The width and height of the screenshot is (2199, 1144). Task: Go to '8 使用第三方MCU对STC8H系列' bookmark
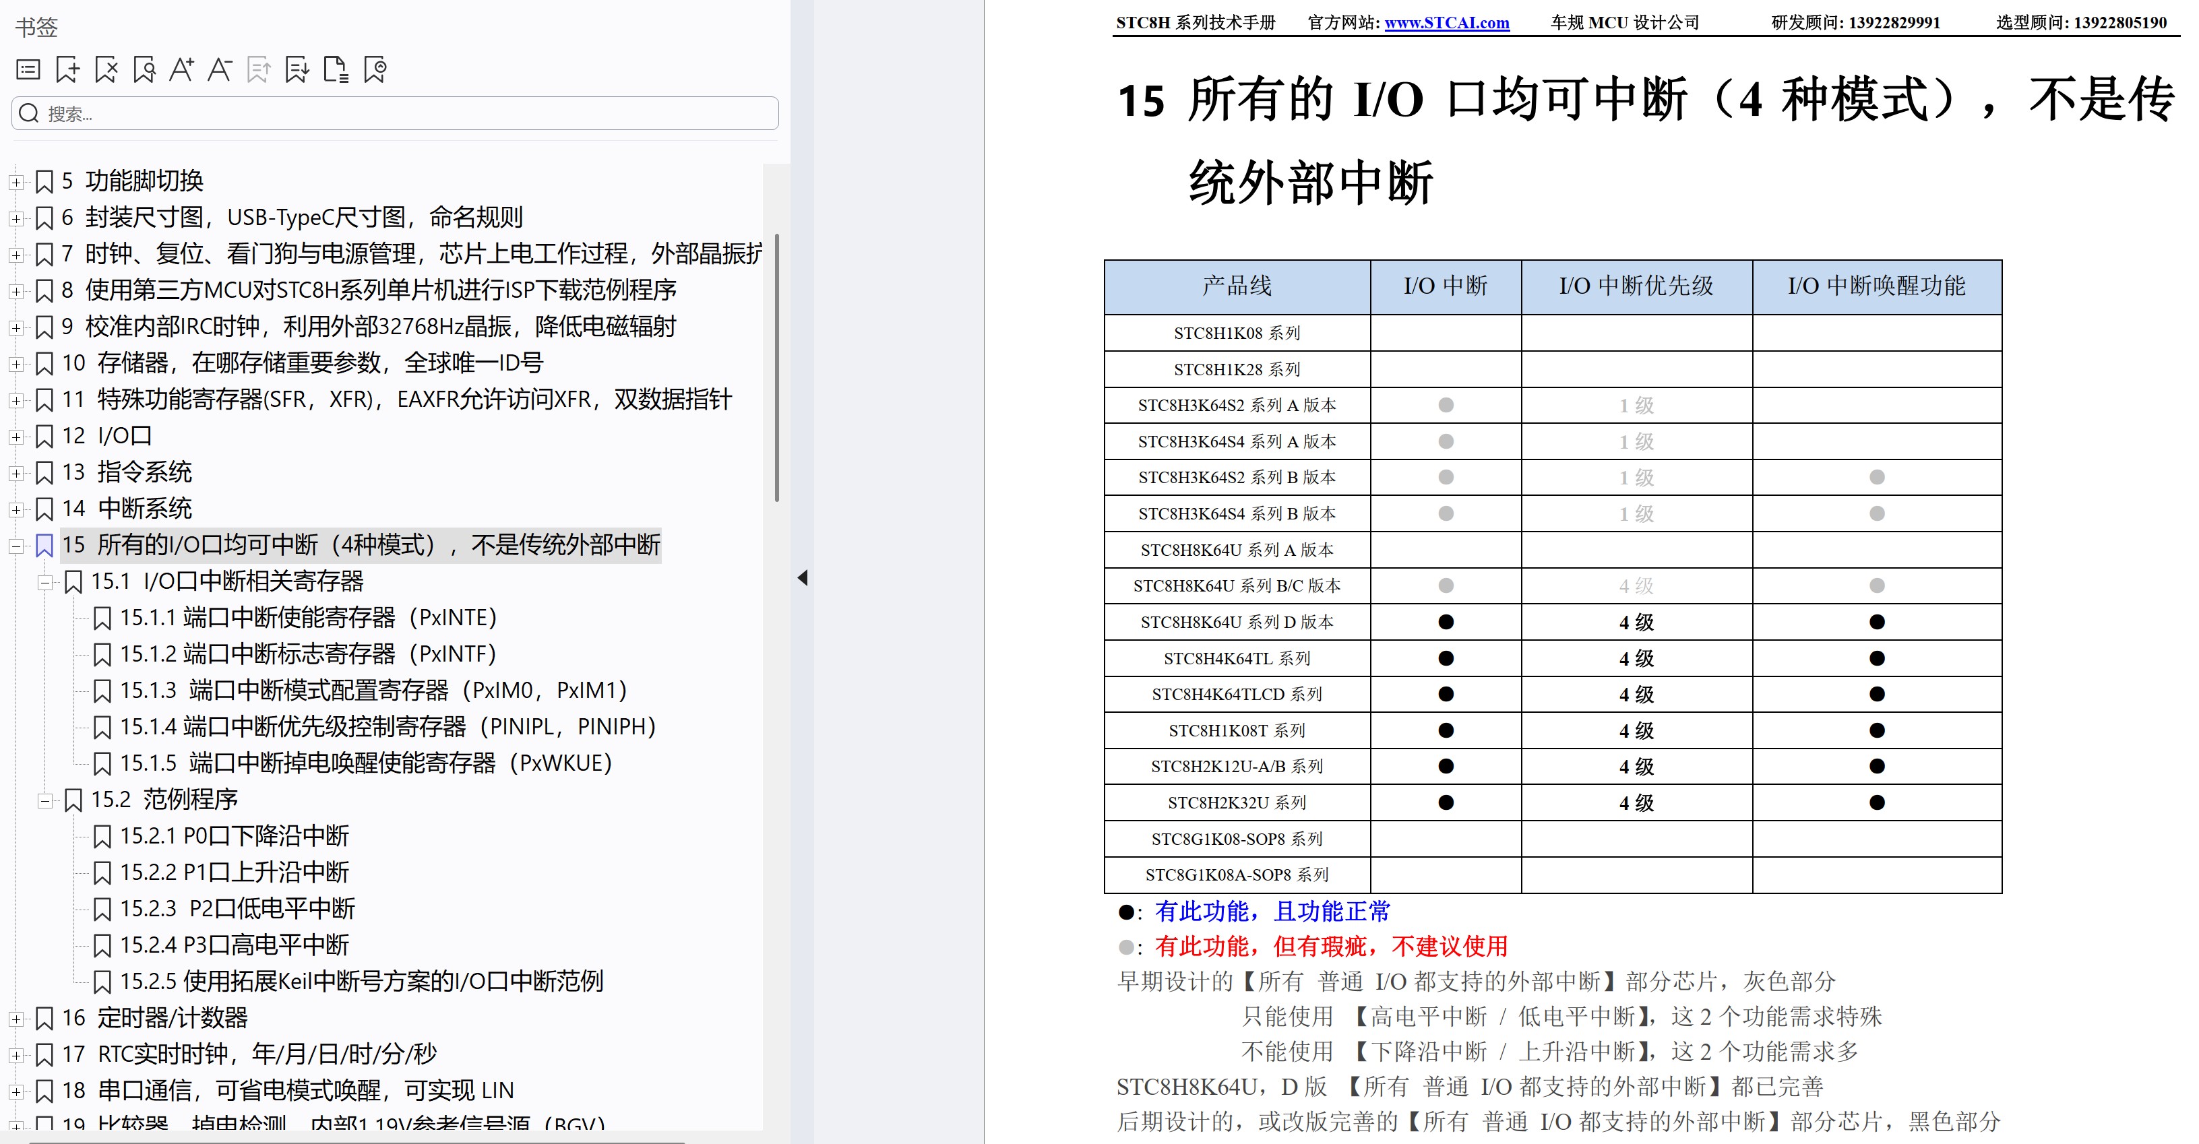[369, 290]
